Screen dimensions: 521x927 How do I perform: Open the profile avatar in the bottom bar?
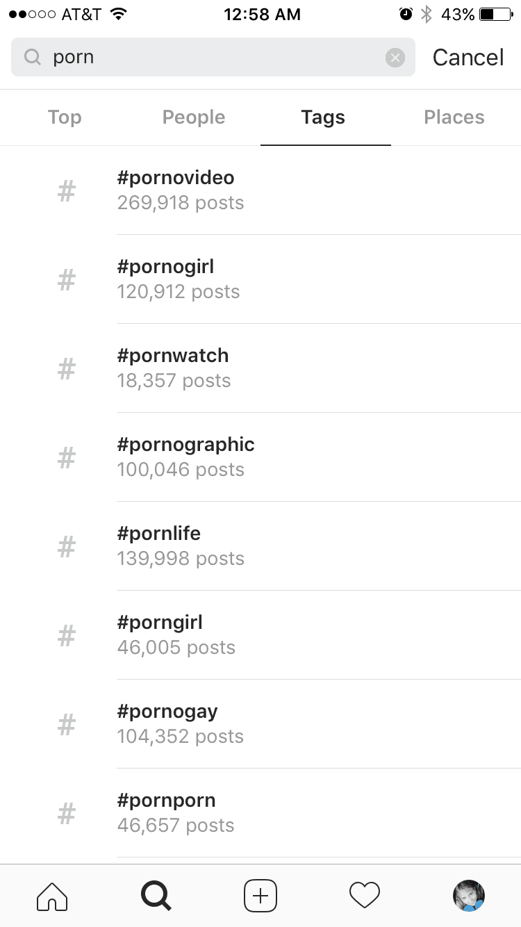468,896
